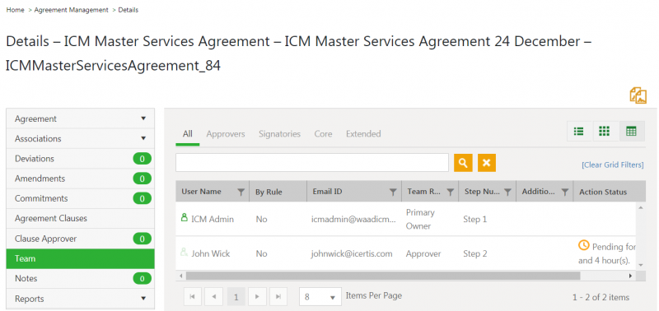Open Agreement Clauses in the sidebar
The width and height of the screenshot is (659, 311).
[x=80, y=219]
